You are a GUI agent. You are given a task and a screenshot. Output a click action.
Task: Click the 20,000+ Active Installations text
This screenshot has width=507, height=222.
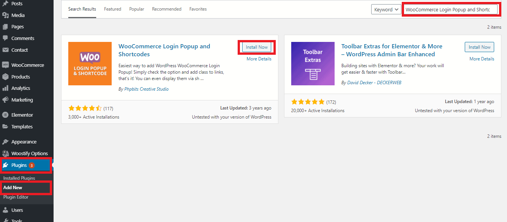318,111
